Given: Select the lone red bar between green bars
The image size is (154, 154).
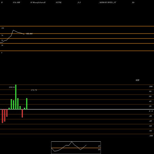Looking at the screenshot, I should coord(22,113).
